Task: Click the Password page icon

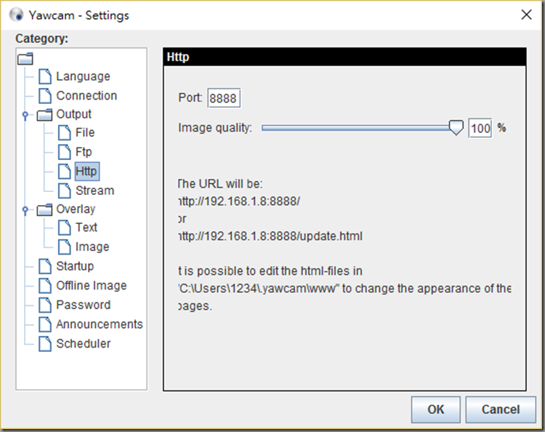Action: pos(45,305)
